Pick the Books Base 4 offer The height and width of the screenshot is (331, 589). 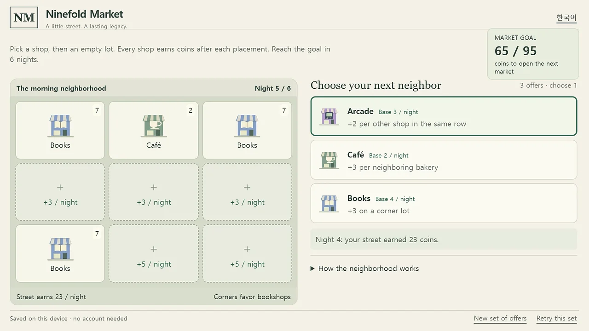(x=444, y=203)
